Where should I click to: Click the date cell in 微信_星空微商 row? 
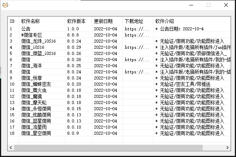105,133
